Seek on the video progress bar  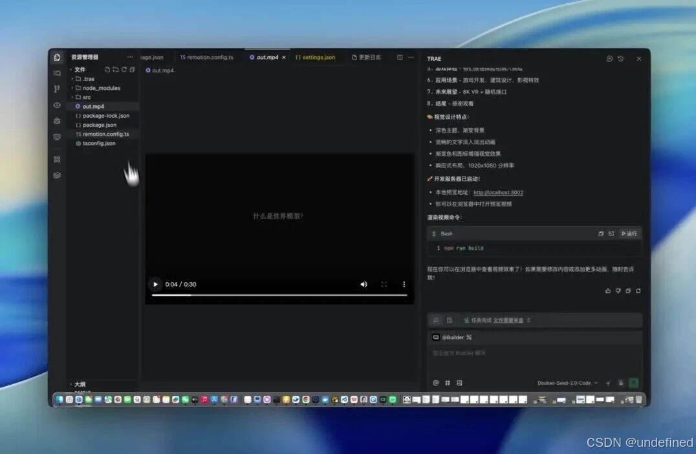tap(279, 295)
